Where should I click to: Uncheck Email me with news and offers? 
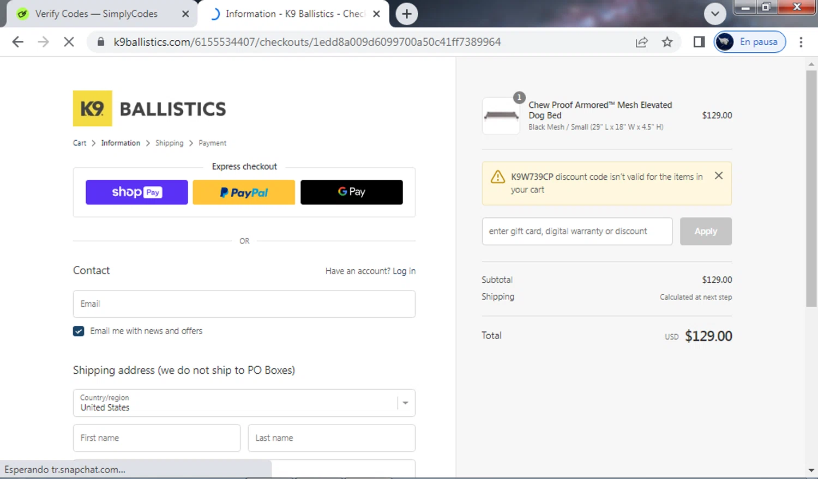[x=79, y=331]
